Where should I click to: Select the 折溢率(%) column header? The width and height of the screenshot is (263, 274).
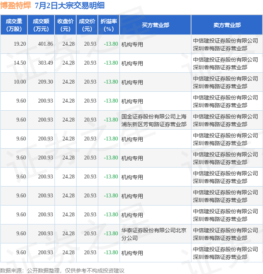click(x=109, y=25)
